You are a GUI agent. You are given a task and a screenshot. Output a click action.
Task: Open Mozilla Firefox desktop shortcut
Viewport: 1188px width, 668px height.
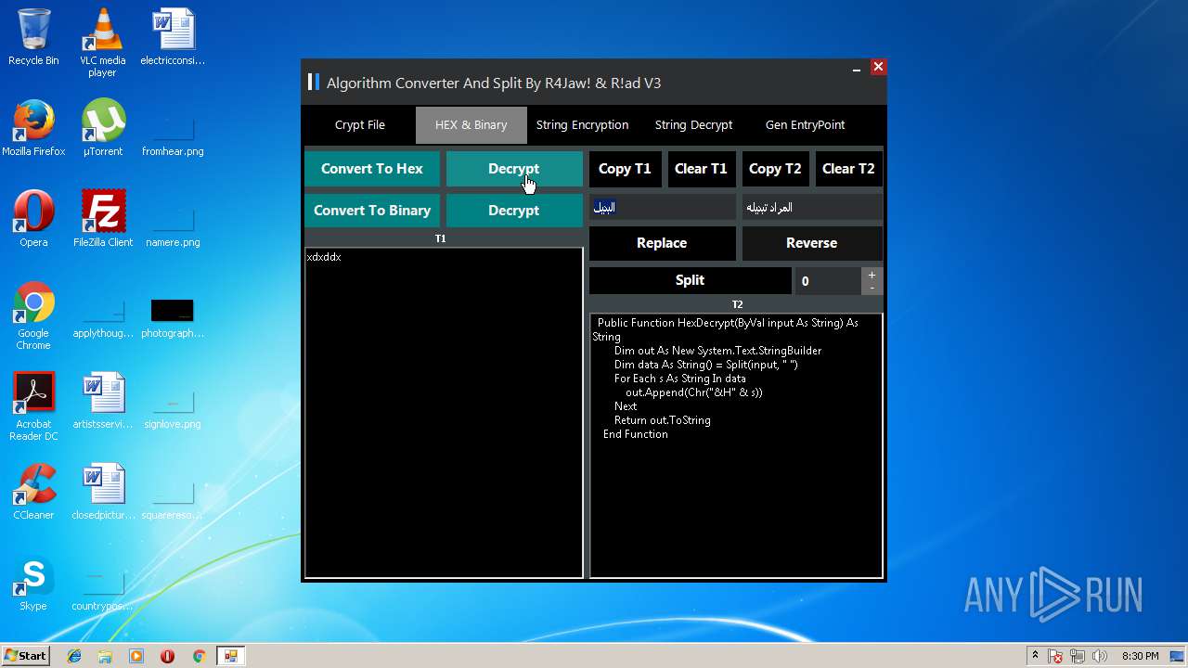tap(33, 128)
